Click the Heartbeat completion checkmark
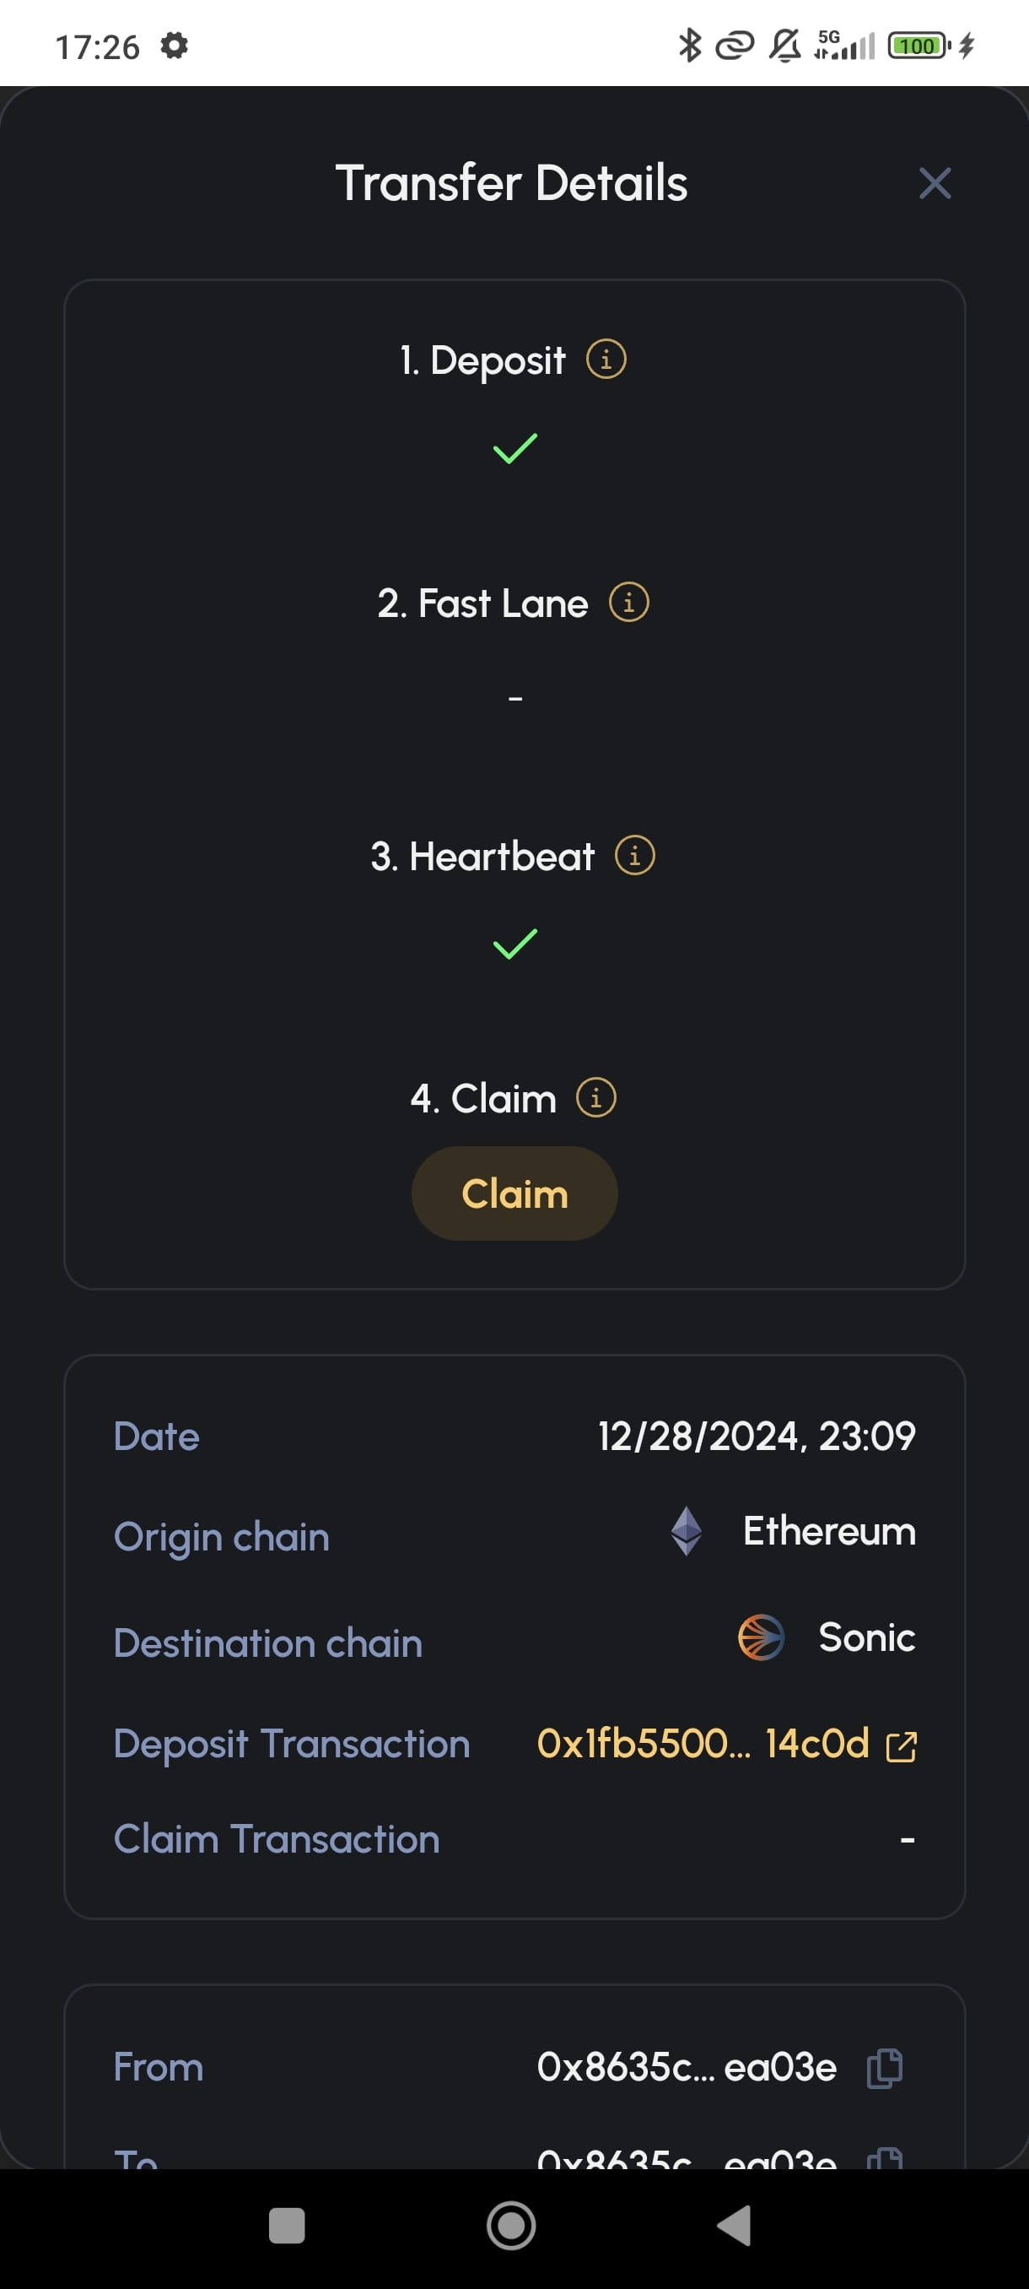The image size is (1029, 2289). click(x=515, y=945)
